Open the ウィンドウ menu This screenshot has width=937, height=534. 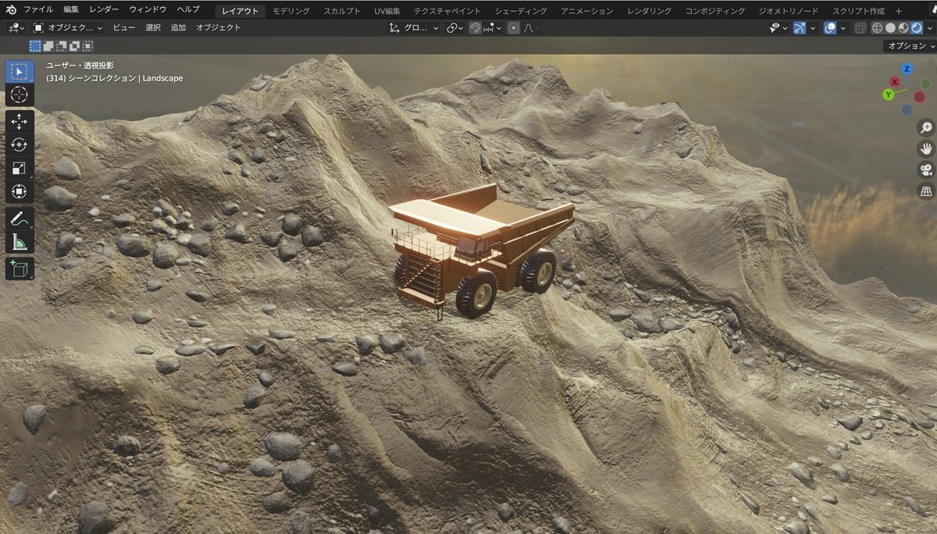(148, 10)
